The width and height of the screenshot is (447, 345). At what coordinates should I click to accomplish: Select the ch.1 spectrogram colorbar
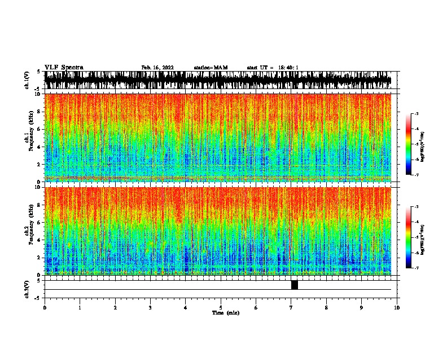click(x=408, y=144)
